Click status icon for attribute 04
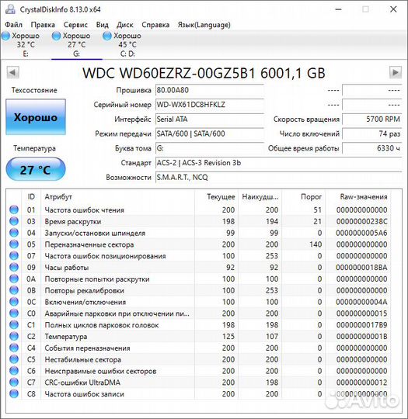The image size is (408, 419). tap(14, 233)
